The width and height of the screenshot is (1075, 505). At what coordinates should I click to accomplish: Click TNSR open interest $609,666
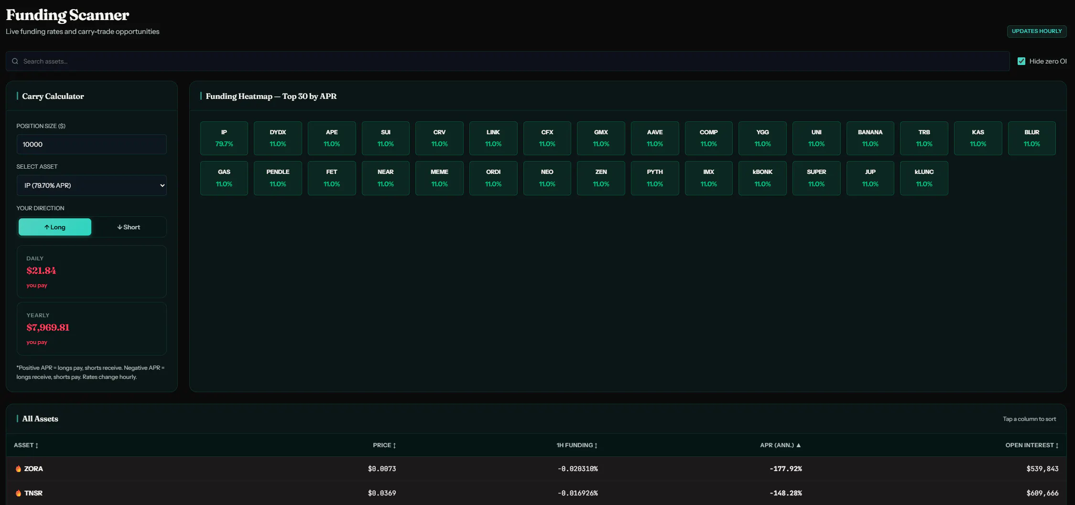[x=1042, y=493]
